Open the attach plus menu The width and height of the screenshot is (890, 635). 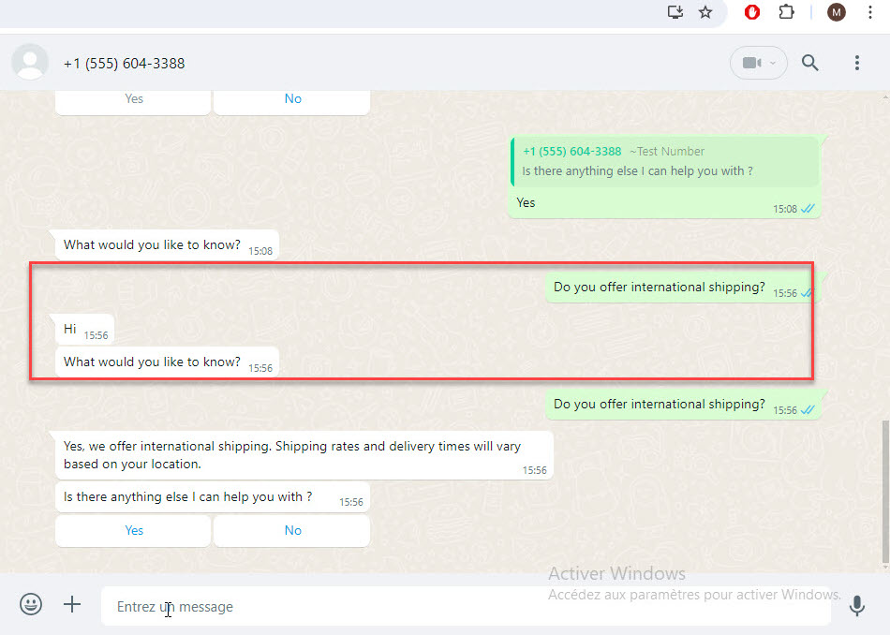point(72,604)
